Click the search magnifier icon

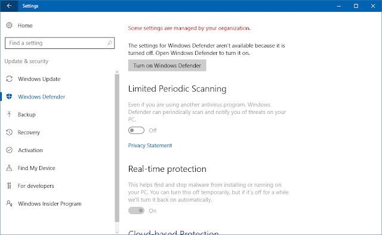pyautogui.click(x=109, y=43)
